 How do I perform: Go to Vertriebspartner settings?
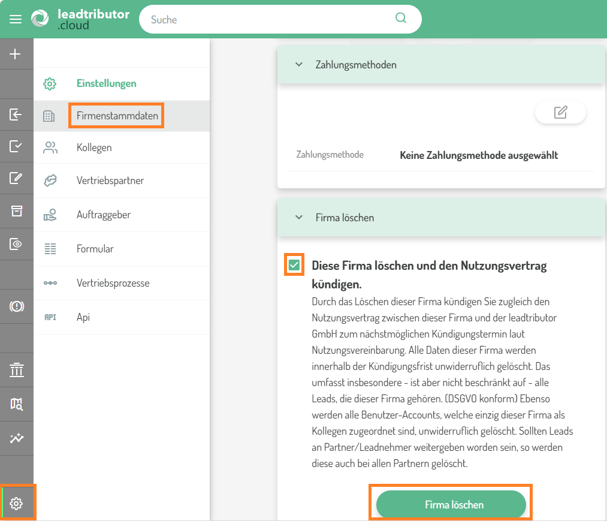(x=110, y=180)
